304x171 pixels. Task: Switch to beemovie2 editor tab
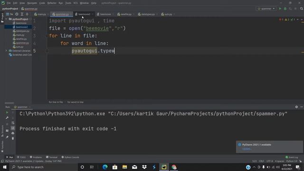tap(84, 14)
